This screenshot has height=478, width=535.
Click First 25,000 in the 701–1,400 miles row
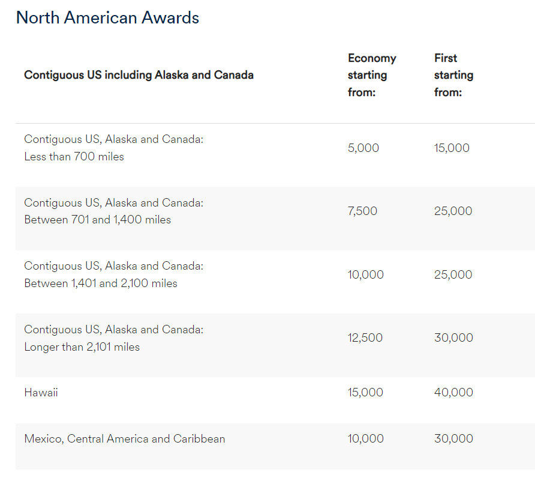(453, 211)
